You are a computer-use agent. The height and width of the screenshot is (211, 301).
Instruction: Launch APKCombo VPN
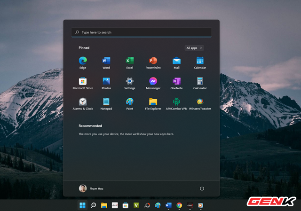pos(176,104)
